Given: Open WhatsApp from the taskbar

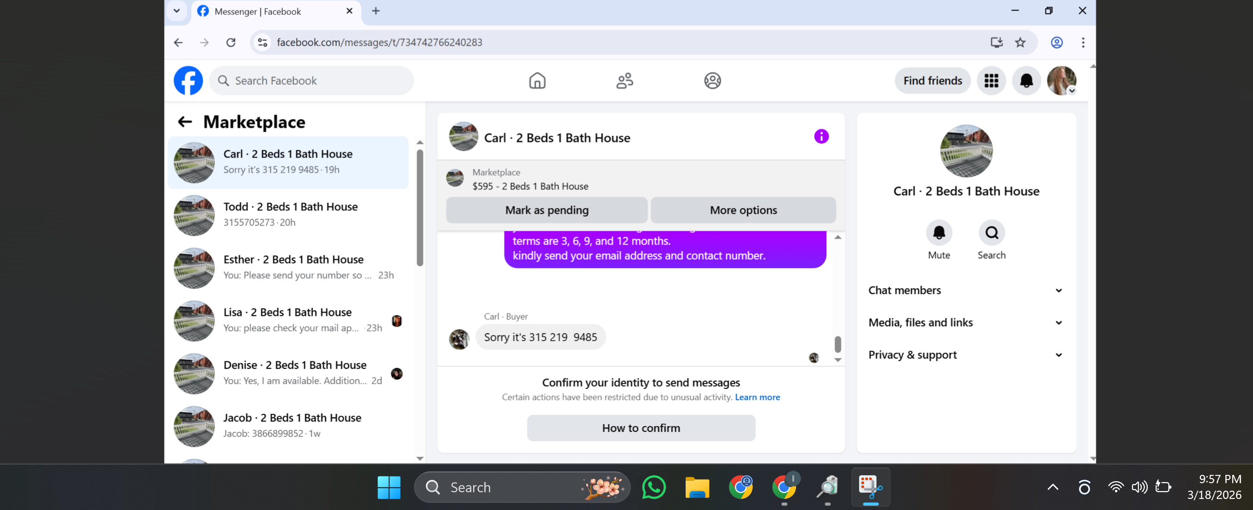Looking at the screenshot, I should (653, 487).
